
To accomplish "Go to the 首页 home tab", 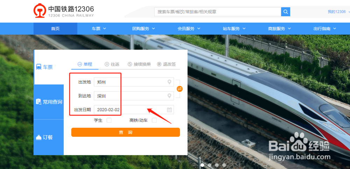I will pos(55,29).
